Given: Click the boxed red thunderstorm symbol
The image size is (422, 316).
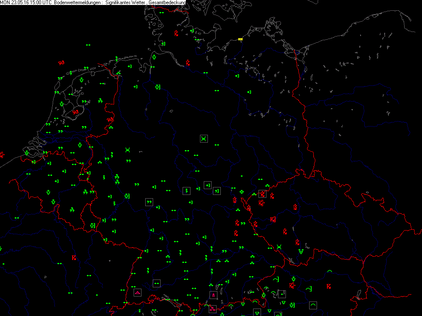Looking at the screenshot, I should (262, 194).
